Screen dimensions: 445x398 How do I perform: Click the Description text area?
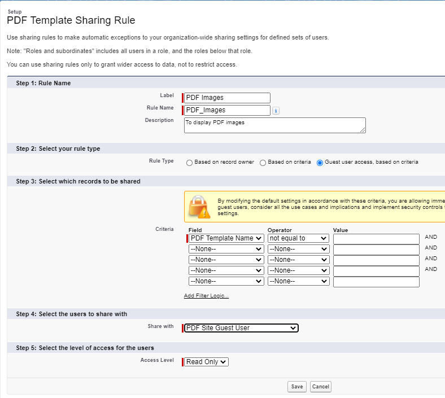(x=274, y=125)
